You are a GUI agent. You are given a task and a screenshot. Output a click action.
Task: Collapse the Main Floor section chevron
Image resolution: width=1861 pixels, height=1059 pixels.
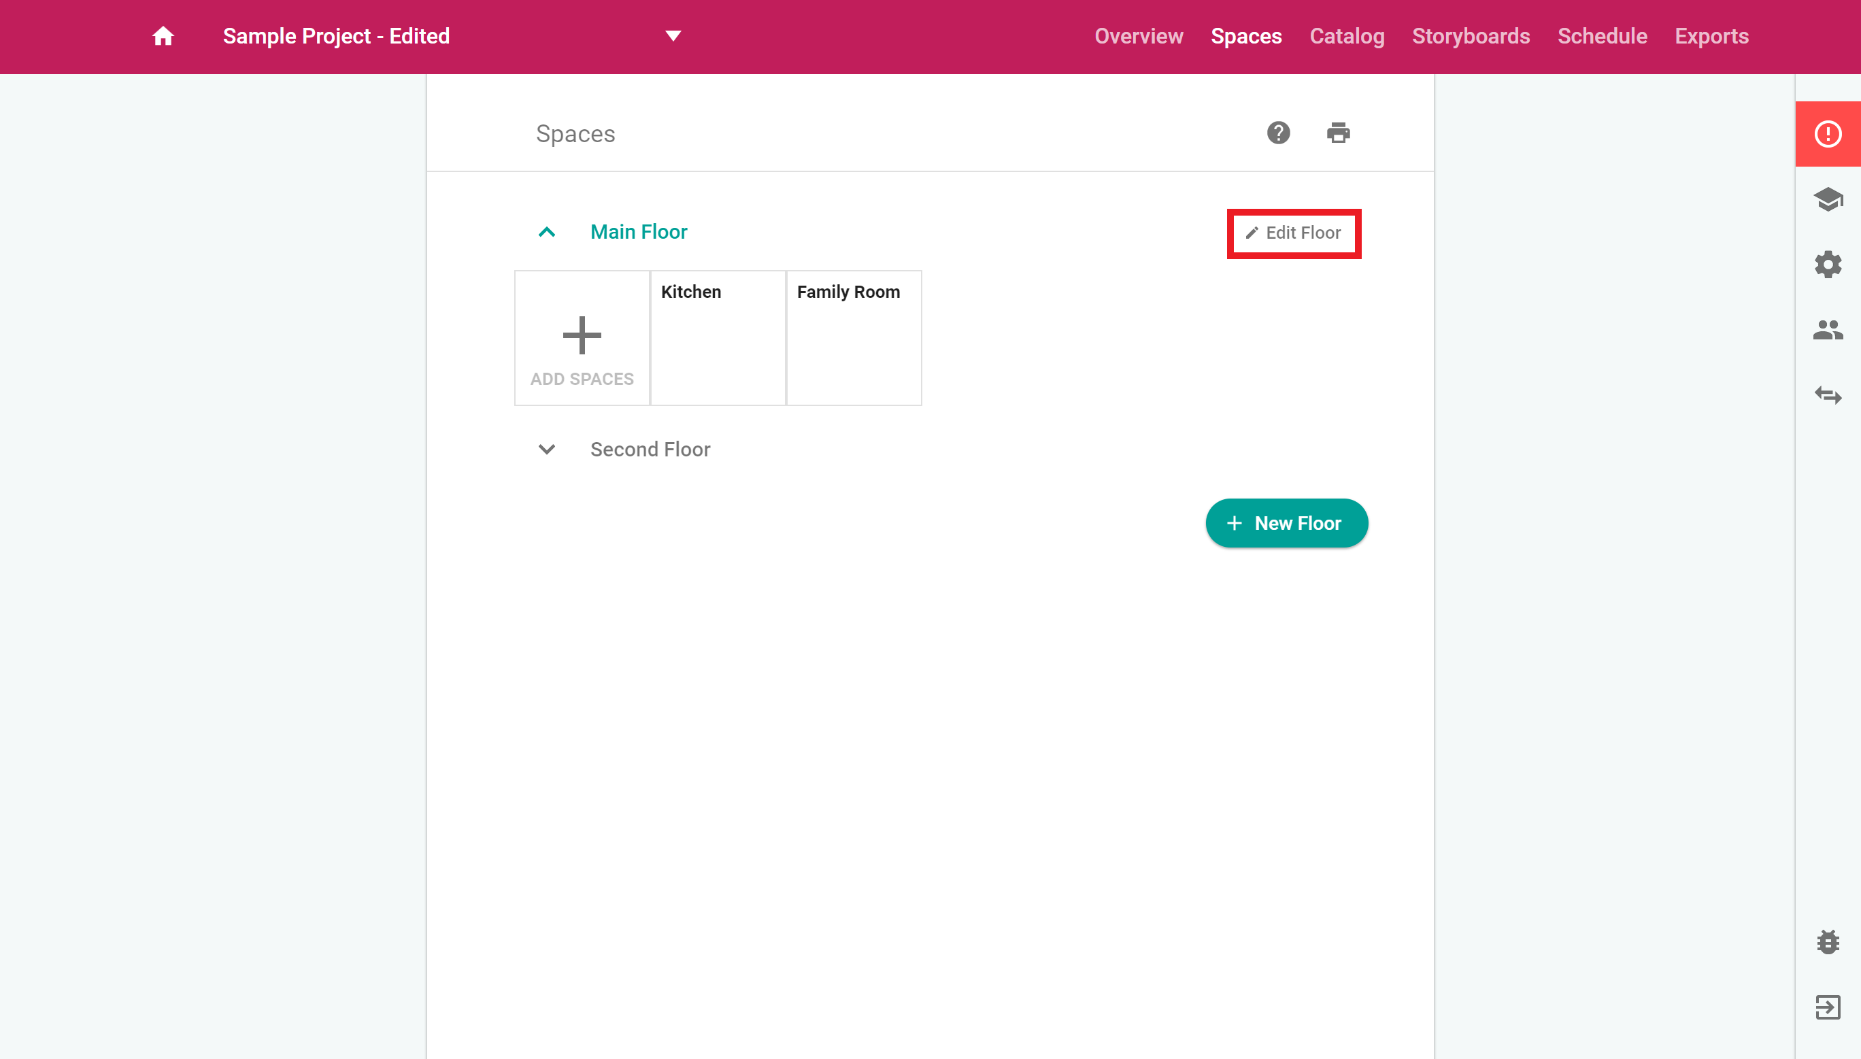pos(547,232)
